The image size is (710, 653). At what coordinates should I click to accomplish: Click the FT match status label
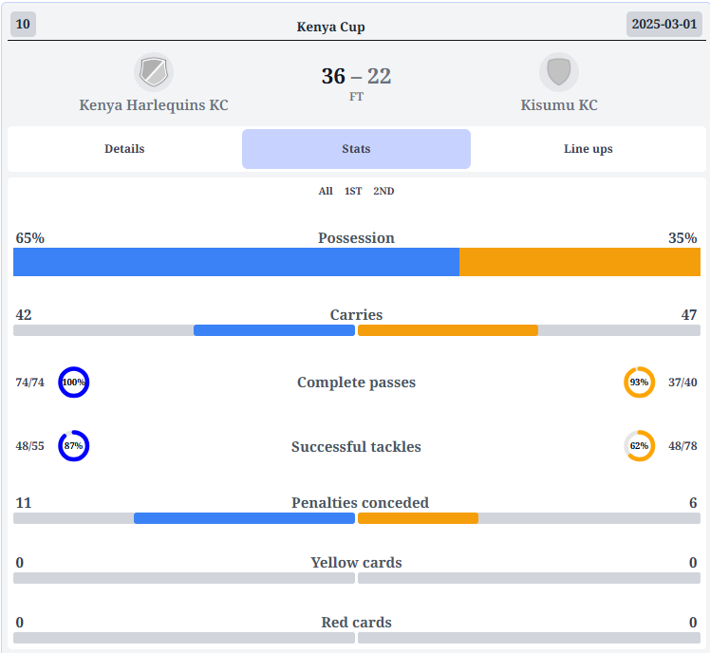[x=356, y=97]
